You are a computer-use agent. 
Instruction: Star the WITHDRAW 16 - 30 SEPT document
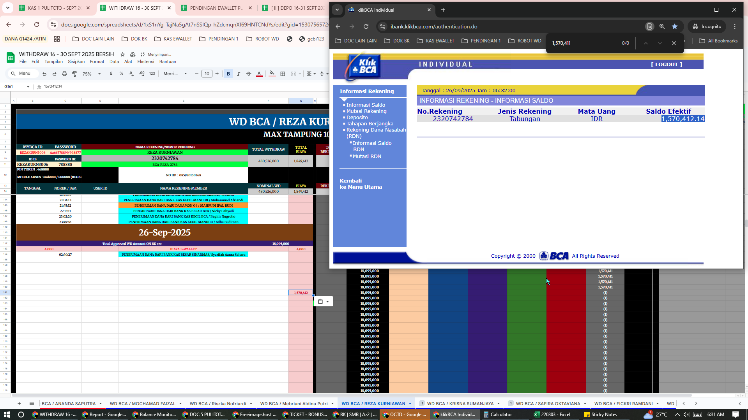coord(123,54)
